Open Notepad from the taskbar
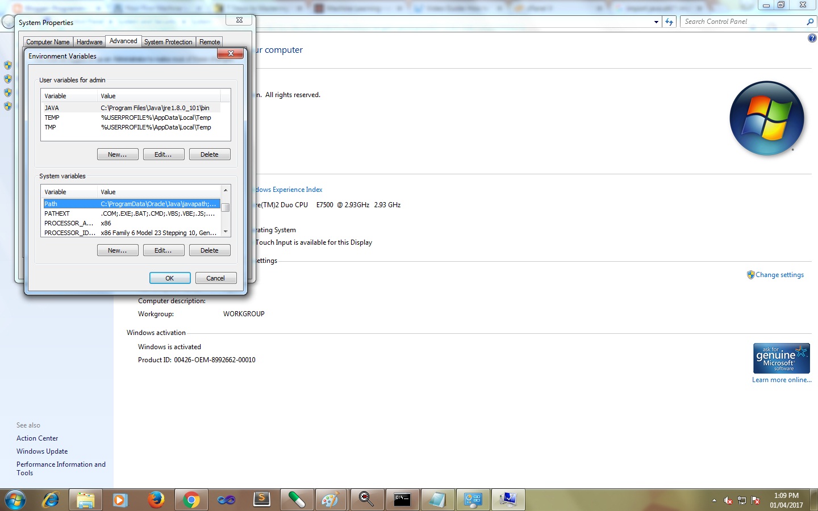This screenshot has height=511, width=818. [x=437, y=500]
